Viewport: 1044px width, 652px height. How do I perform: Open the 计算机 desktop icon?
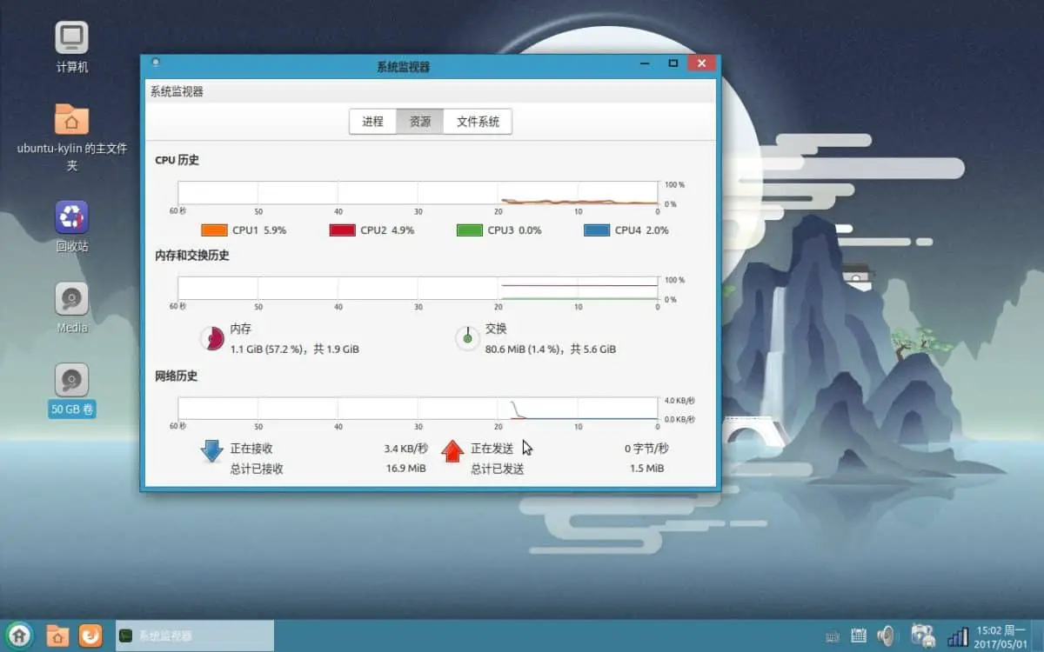[72, 47]
